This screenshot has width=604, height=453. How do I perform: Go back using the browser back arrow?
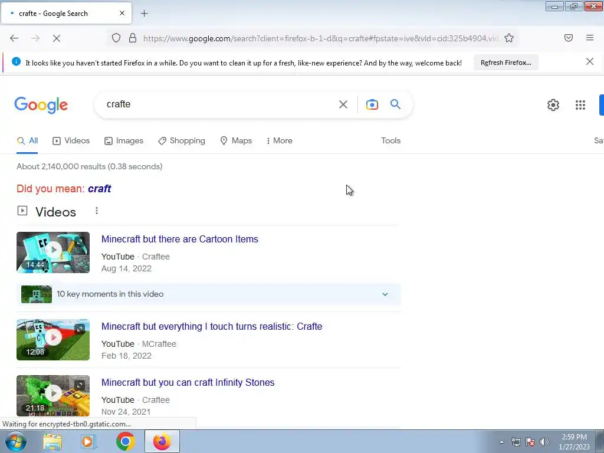14,38
